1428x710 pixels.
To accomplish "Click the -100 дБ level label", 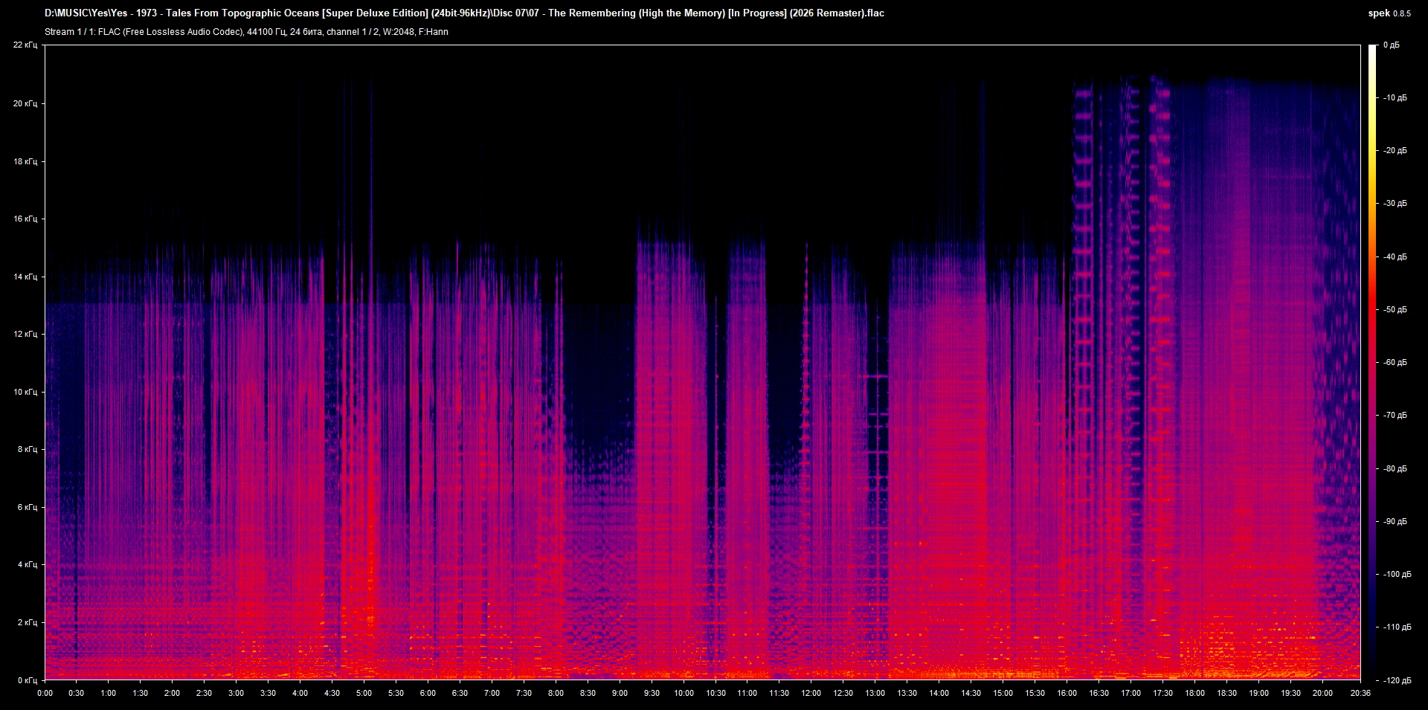I will click(1397, 575).
